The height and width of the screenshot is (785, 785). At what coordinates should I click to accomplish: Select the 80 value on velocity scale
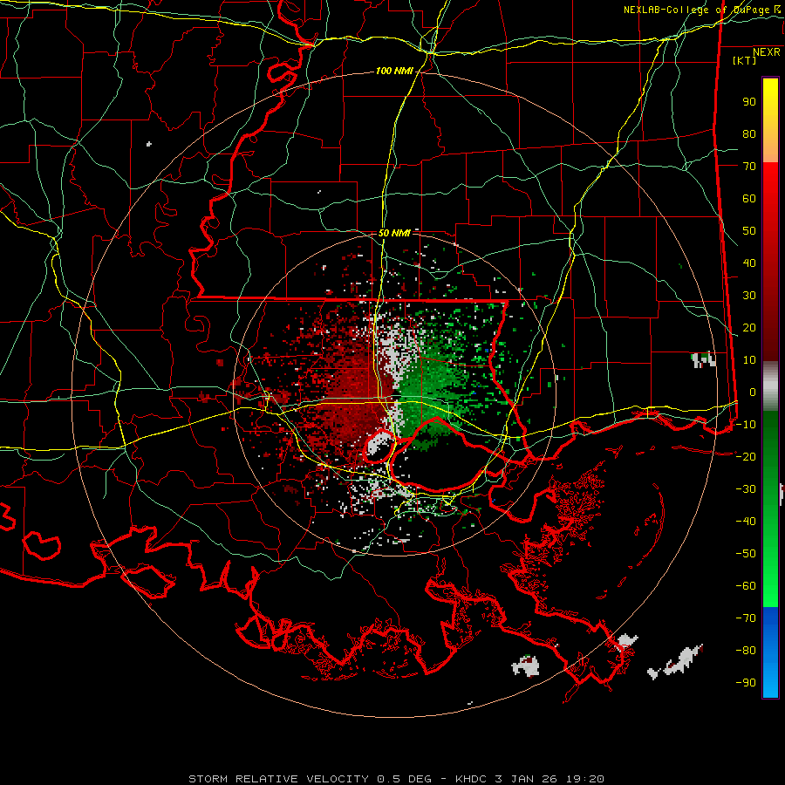tap(749, 133)
